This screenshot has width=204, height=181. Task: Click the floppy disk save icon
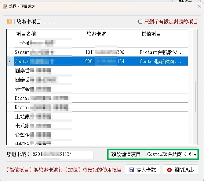[x=132, y=170]
